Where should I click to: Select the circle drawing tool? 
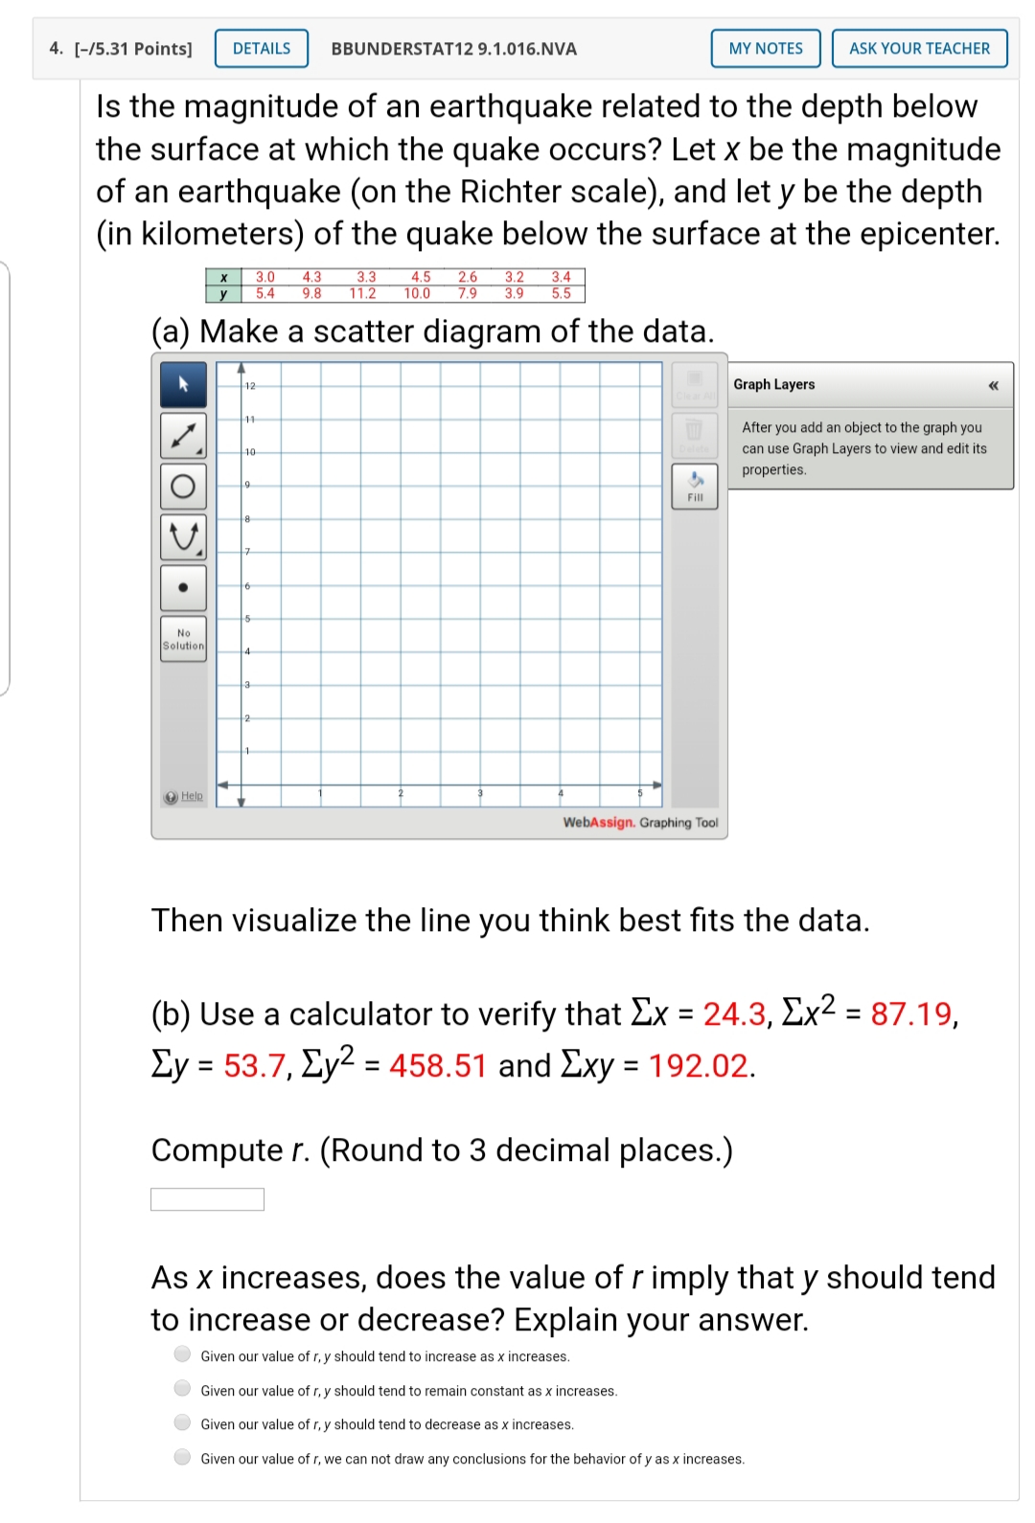(x=182, y=487)
